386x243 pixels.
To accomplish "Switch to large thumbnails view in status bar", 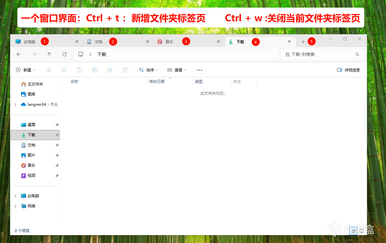I will tap(361, 231).
